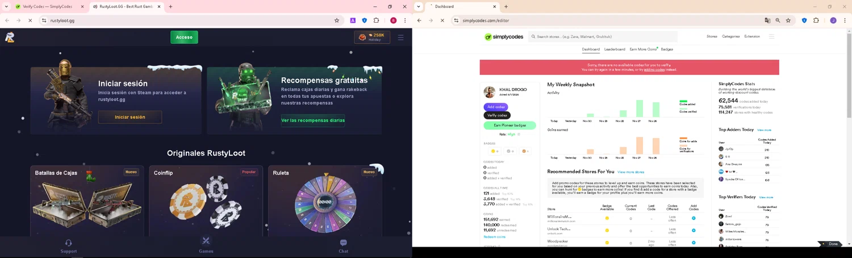View site information for rustyloot.gg
The image size is (852, 258).
coord(44,20)
